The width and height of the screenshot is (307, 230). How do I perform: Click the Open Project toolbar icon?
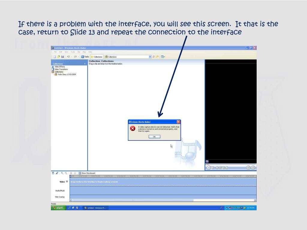[x=58, y=57]
